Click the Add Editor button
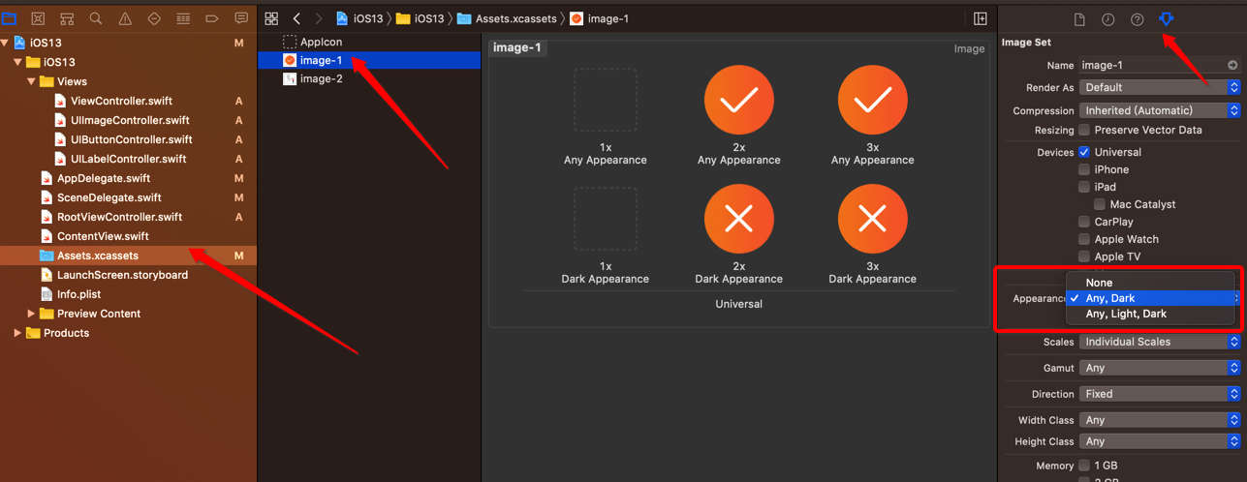This screenshot has height=482, width=1247. (981, 18)
